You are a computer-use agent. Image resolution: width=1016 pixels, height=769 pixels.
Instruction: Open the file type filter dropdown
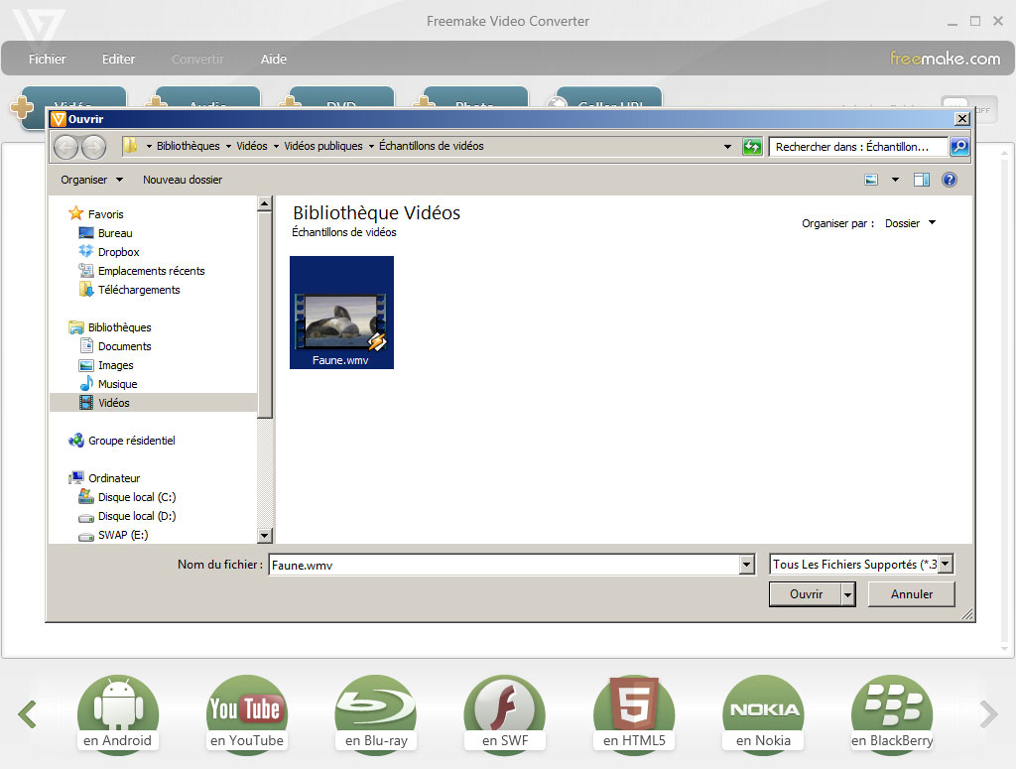tap(861, 565)
